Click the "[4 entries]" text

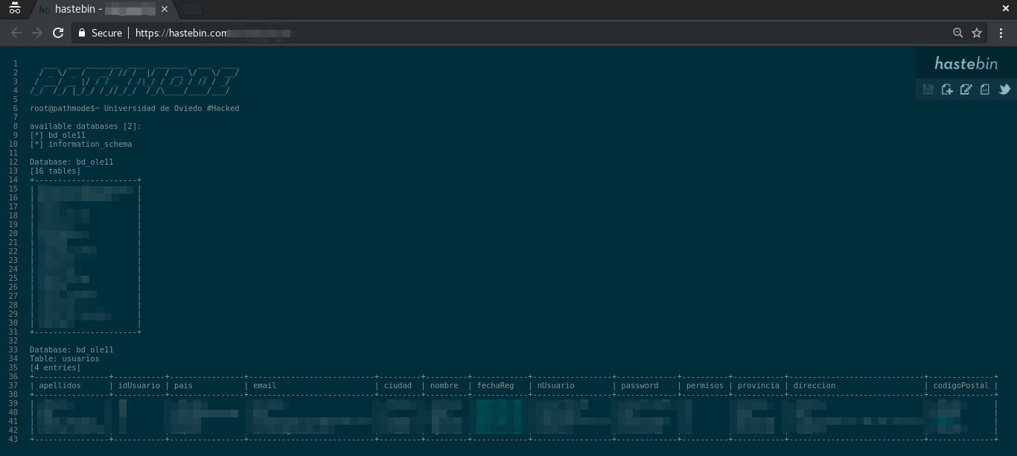tap(55, 367)
